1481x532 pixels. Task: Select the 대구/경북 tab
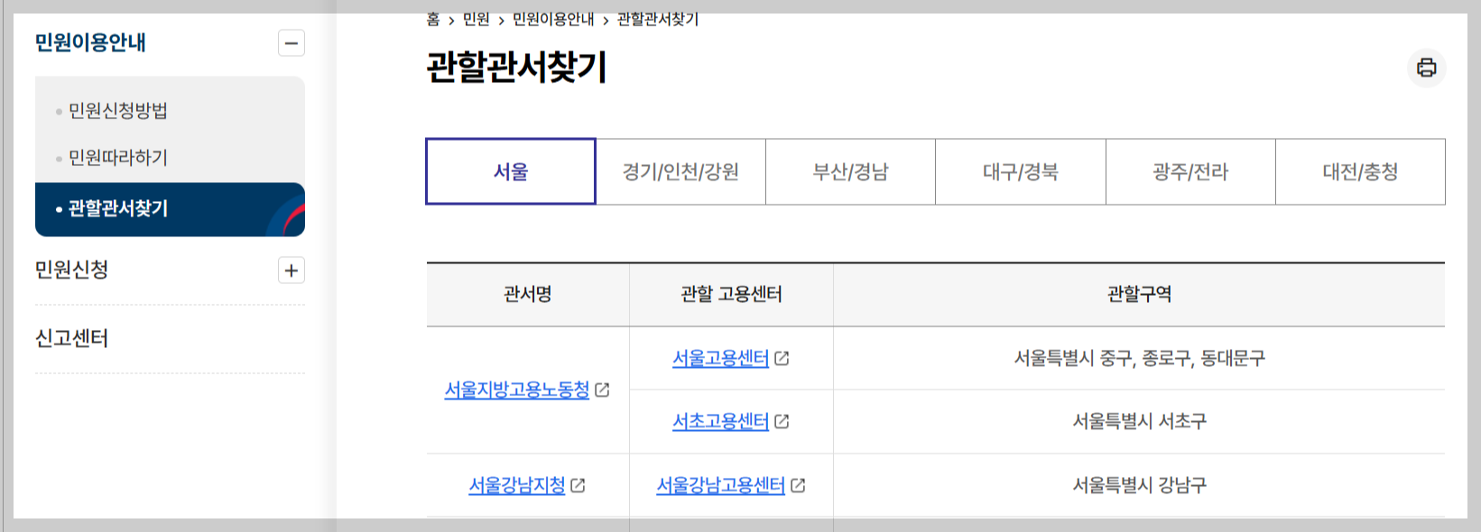tap(1021, 171)
